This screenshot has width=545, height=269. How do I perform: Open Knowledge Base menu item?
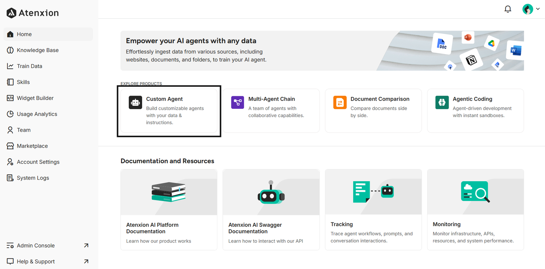(48, 50)
